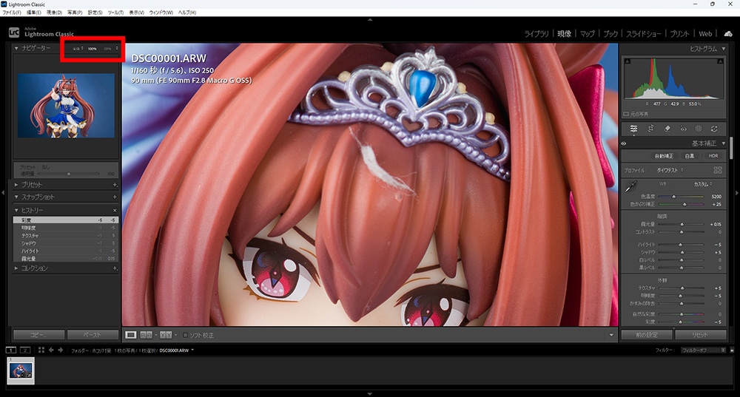Open the ヘルプ menu
Screen dimensions: 740x397
point(187,13)
